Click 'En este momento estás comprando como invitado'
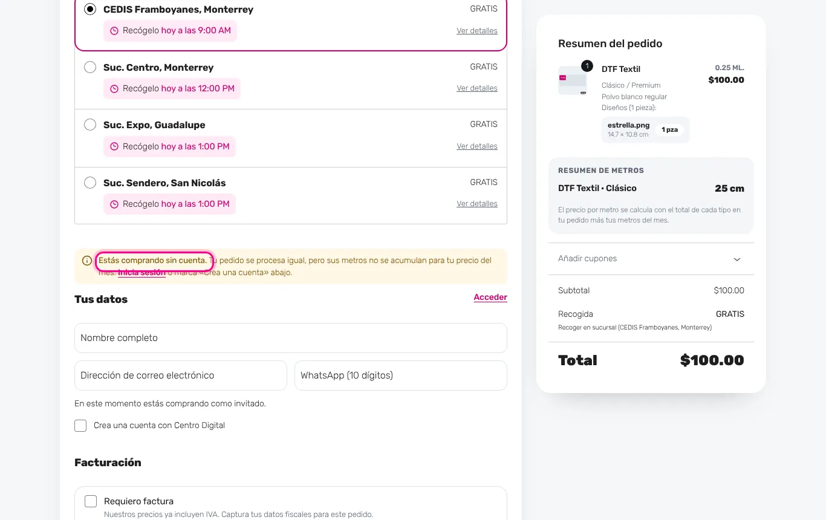This screenshot has height=520, width=826. tap(170, 403)
